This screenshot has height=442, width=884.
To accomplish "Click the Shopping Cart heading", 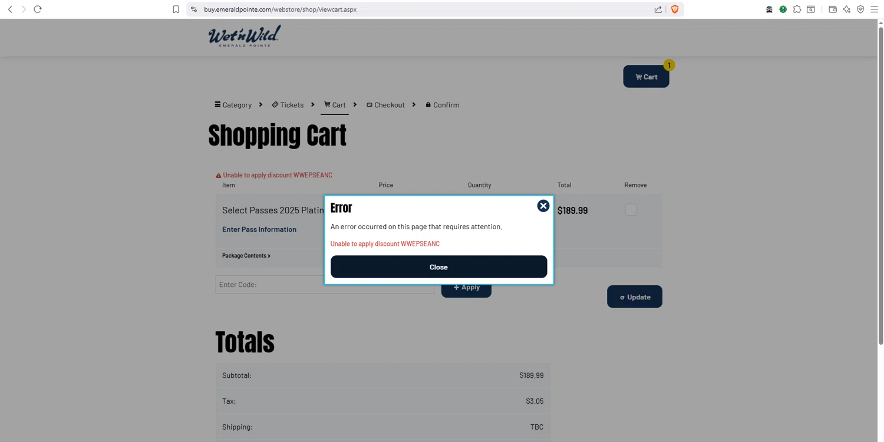I will point(278,136).
